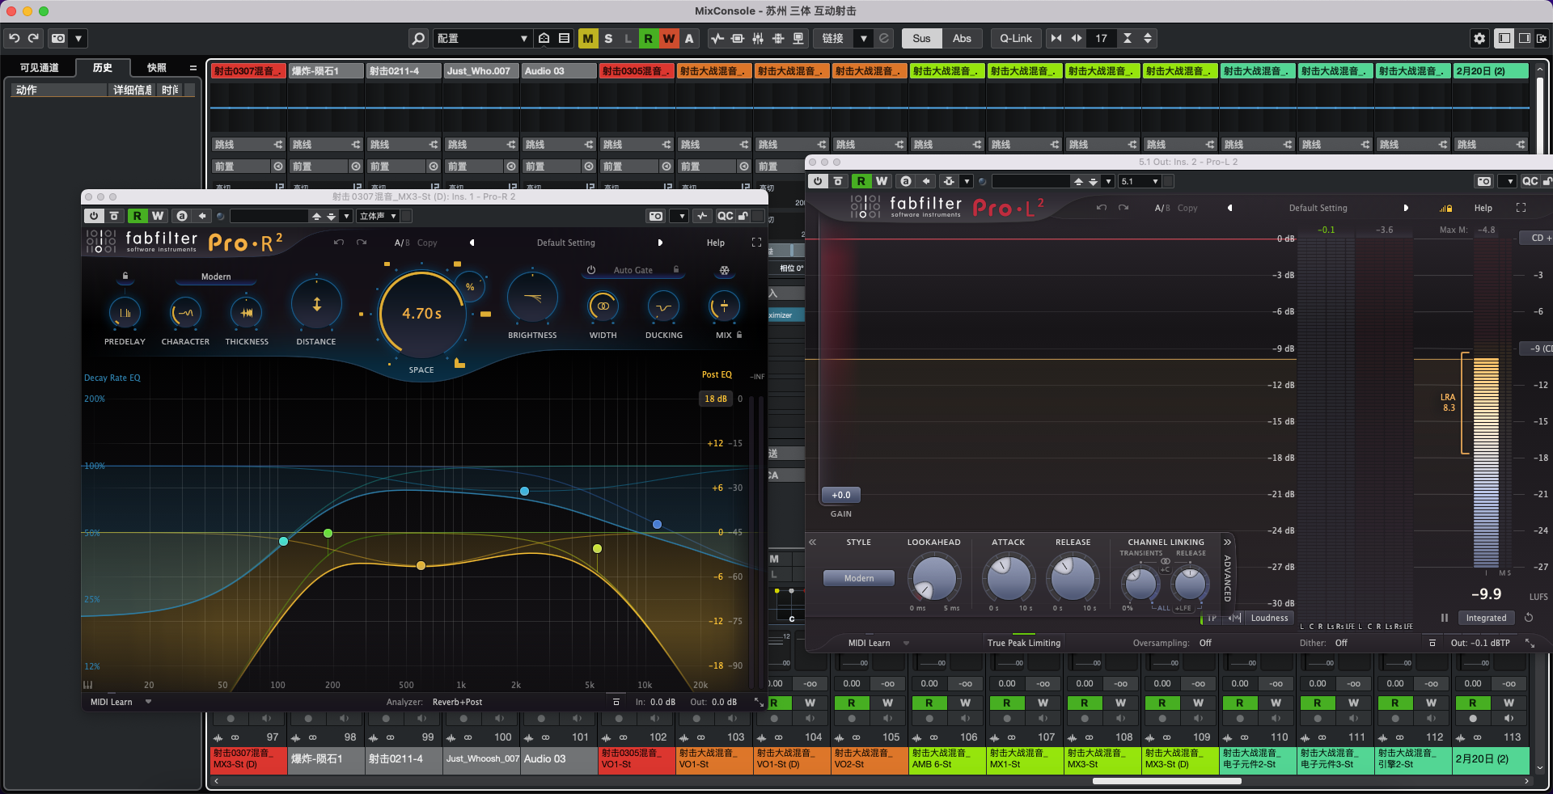The height and width of the screenshot is (794, 1553).
Task: Click the True Peak Limiting button
Action: [x=1023, y=643]
